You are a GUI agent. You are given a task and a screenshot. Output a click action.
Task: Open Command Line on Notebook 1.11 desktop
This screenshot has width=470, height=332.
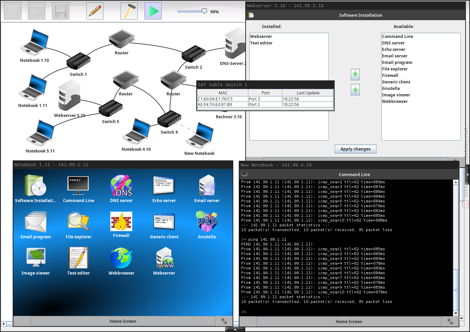(x=78, y=189)
